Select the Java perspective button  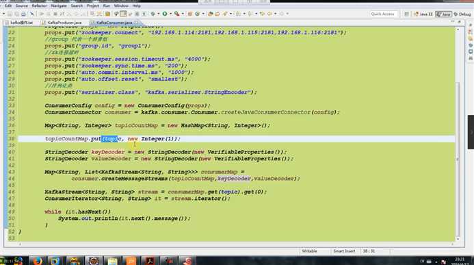(443, 14)
